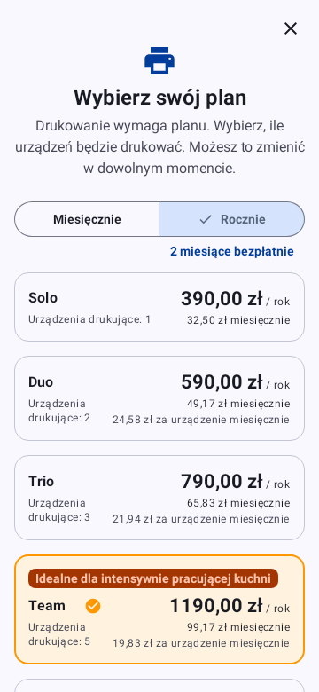Close the plan selection dialog

[x=291, y=28]
